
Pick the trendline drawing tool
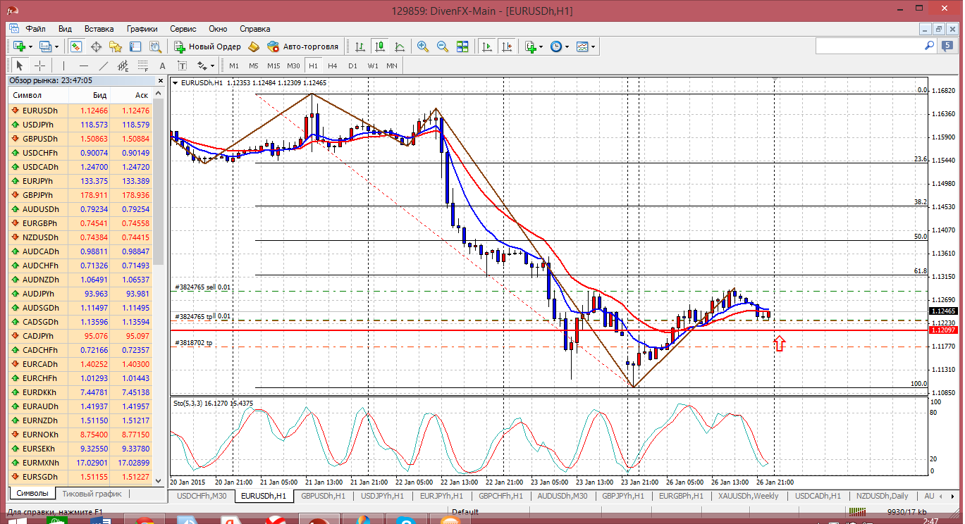click(104, 65)
